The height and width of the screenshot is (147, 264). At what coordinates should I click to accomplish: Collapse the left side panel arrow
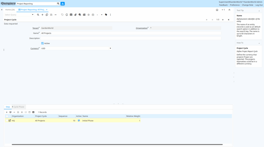click(x=2, y=10)
